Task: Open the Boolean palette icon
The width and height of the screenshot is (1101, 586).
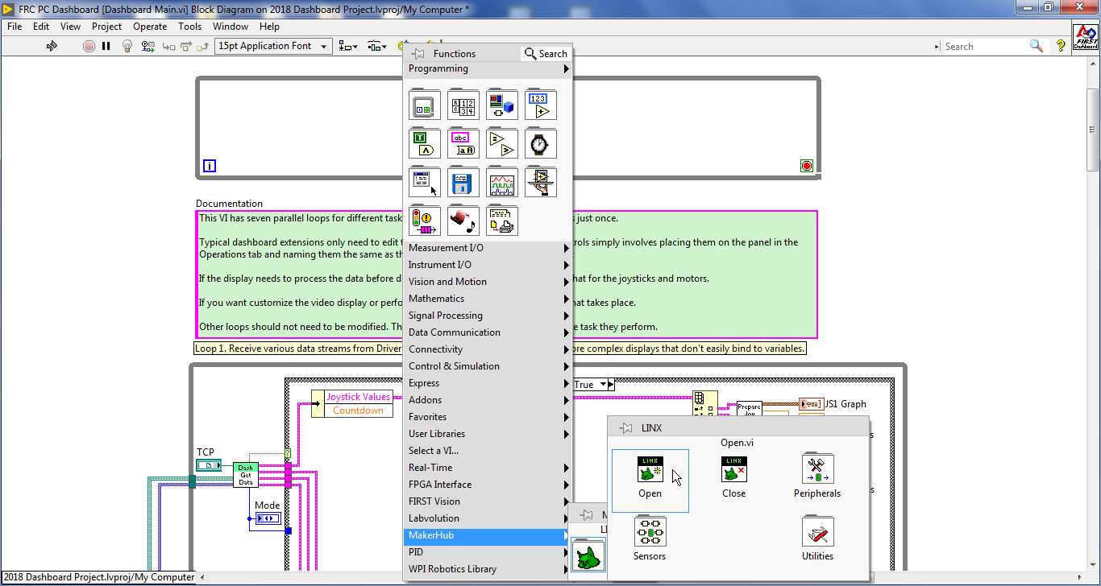Action: (x=424, y=144)
